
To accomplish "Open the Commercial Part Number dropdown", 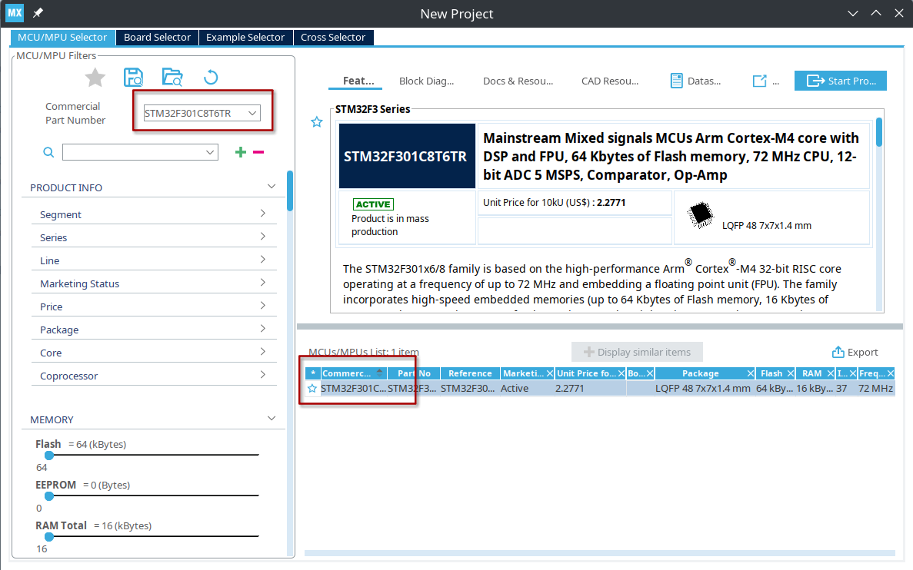I will [252, 114].
